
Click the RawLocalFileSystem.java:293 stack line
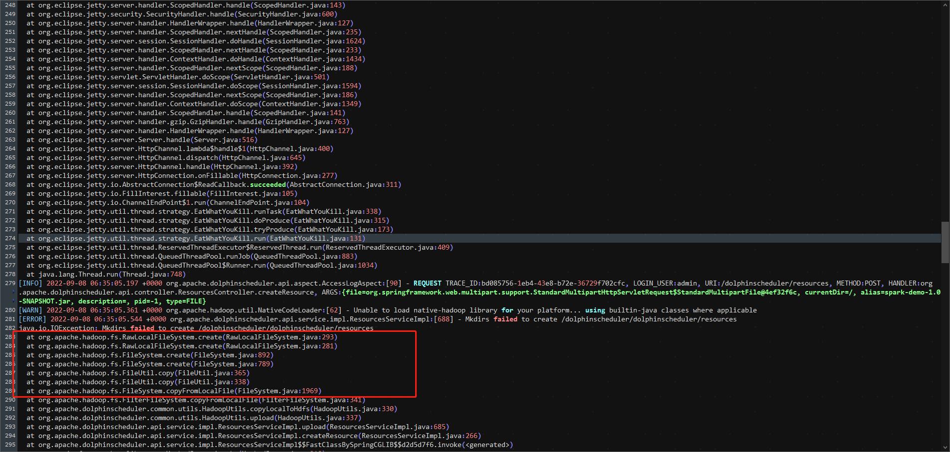(182, 337)
